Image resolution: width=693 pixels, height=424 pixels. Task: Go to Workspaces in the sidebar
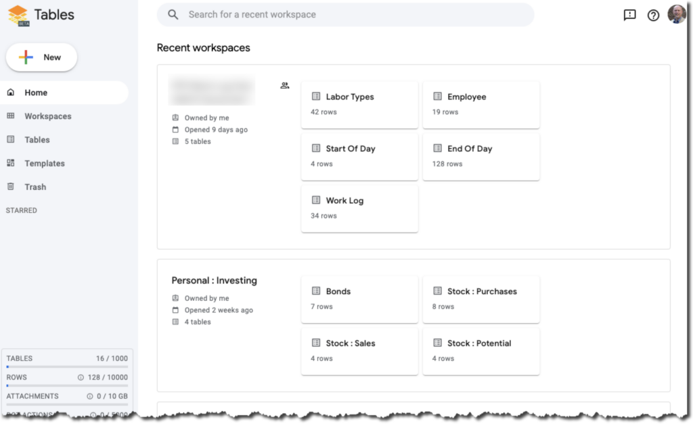[47, 116]
